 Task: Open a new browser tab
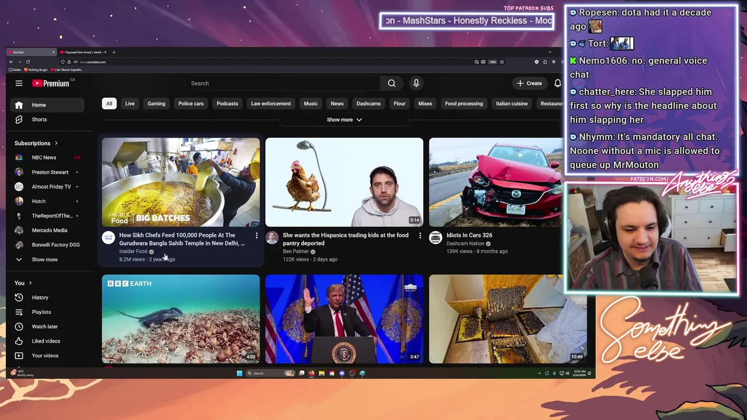coord(114,52)
